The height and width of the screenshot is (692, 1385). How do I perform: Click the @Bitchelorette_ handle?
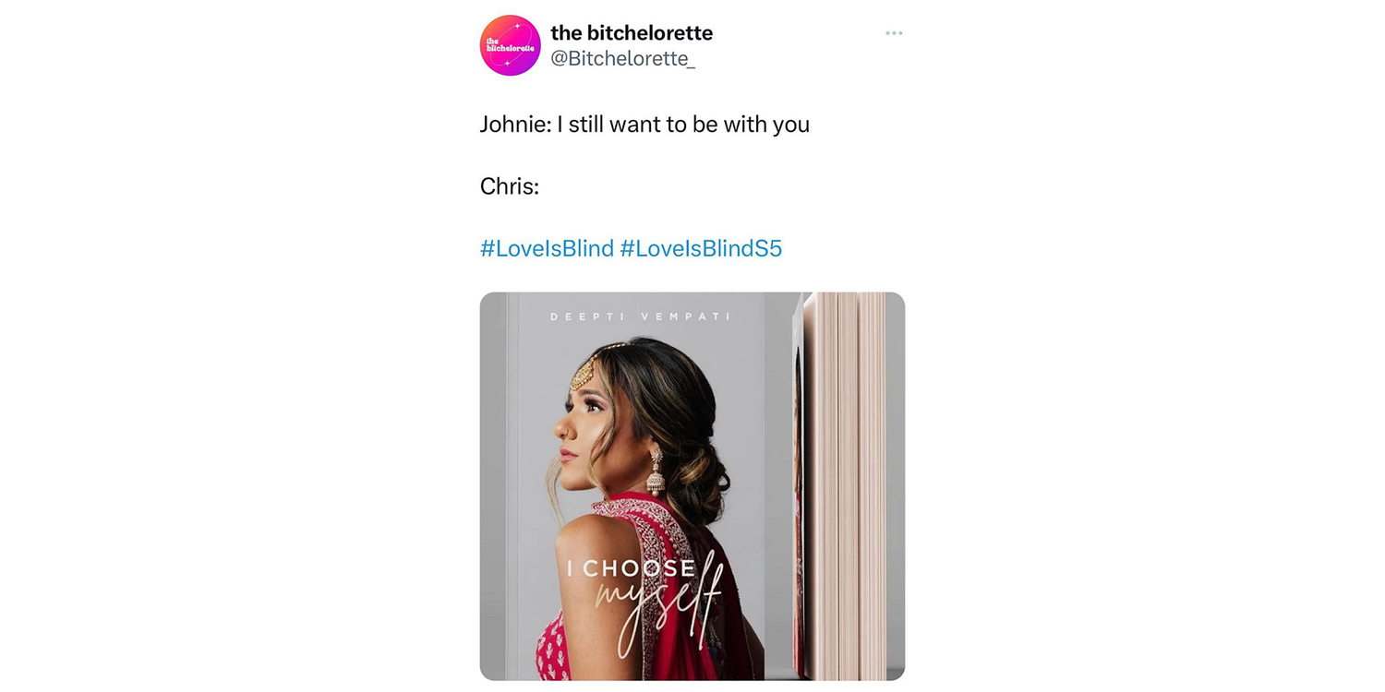click(x=623, y=59)
